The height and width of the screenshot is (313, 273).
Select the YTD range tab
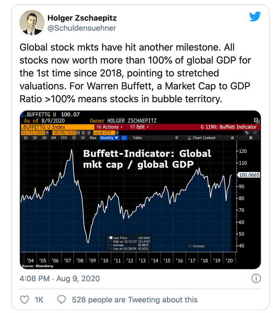(x=64, y=138)
